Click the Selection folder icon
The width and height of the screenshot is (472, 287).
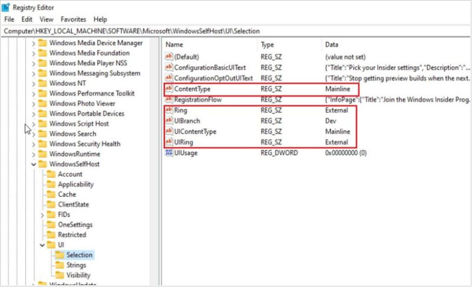(x=60, y=255)
